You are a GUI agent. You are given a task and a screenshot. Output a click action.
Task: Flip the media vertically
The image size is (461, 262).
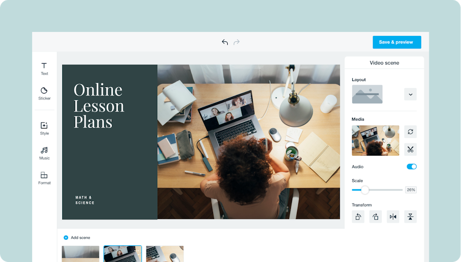[410, 217]
